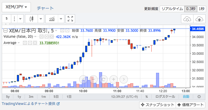Open settings gear for XEM/日本円 series
Image resolution: width=208 pixels, height=110 pixels.
click(67, 31)
